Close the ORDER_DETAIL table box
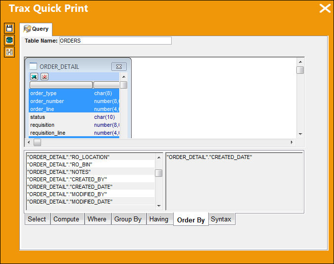The height and width of the screenshot is (264, 334). pyautogui.click(x=119, y=67)
